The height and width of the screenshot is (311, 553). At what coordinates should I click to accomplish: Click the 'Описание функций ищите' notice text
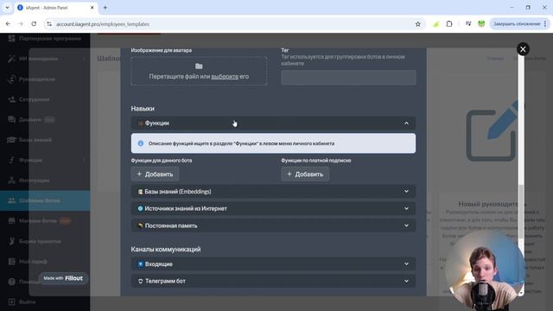pyautogui.click(x=241, y=143)
